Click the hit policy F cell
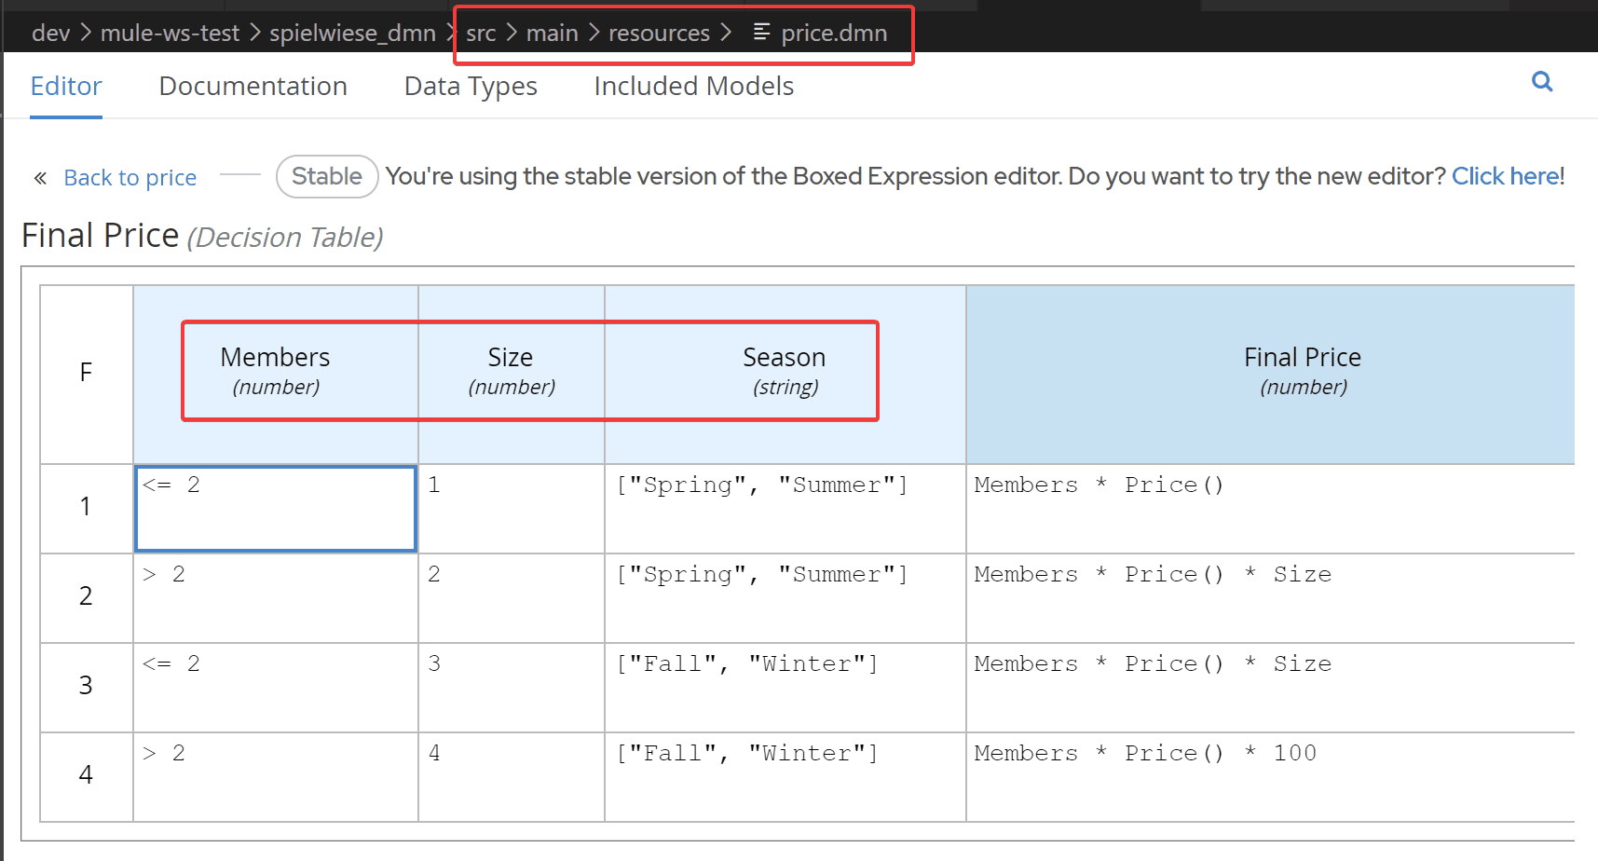This screenshot has height=861, width=1598. tap(86, 373)
